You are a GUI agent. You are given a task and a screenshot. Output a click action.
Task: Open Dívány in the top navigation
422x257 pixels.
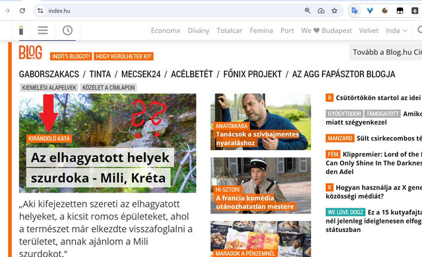198,31
